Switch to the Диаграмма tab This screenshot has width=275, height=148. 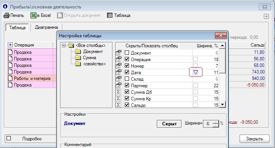[x=47, y=27]
